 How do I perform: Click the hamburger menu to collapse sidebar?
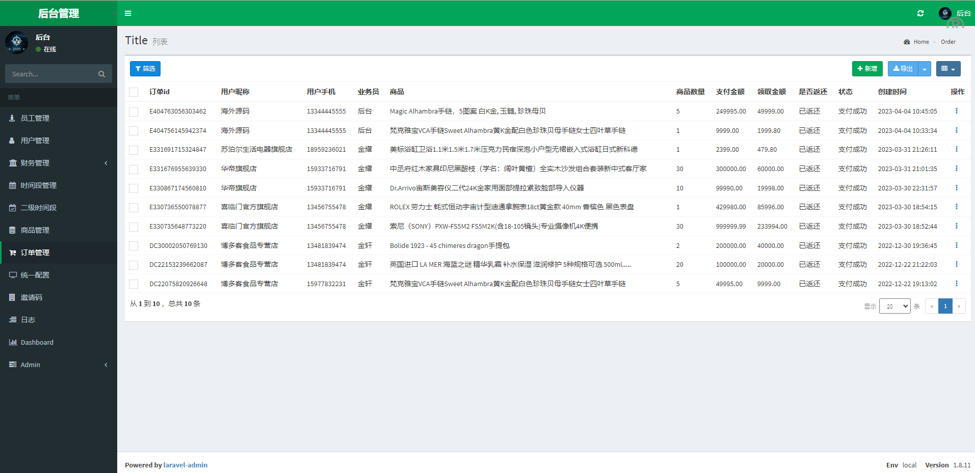point(128,13)
